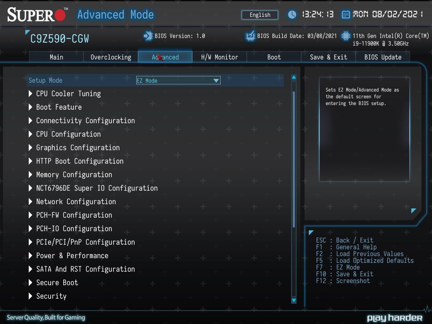This screenshot has width=432, height=324.
Task: Switch to the H/W Monitor tab
Action: coord(219,57)
